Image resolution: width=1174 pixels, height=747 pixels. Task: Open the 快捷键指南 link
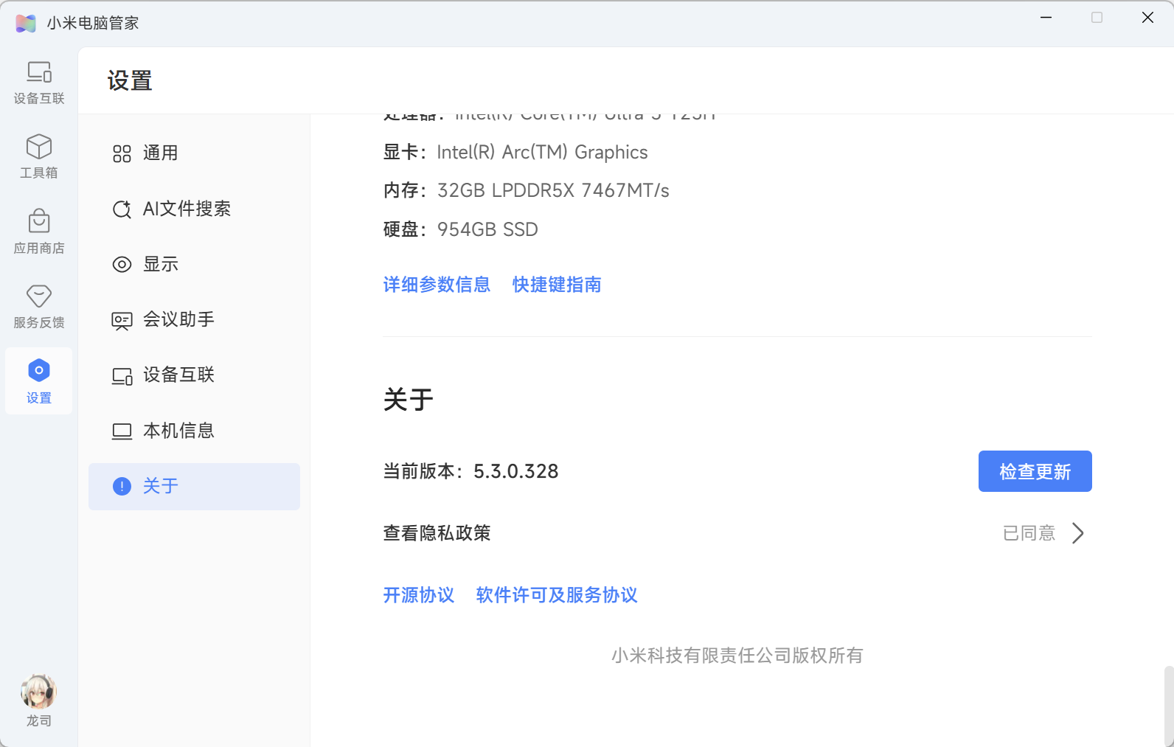click(557, 285)
